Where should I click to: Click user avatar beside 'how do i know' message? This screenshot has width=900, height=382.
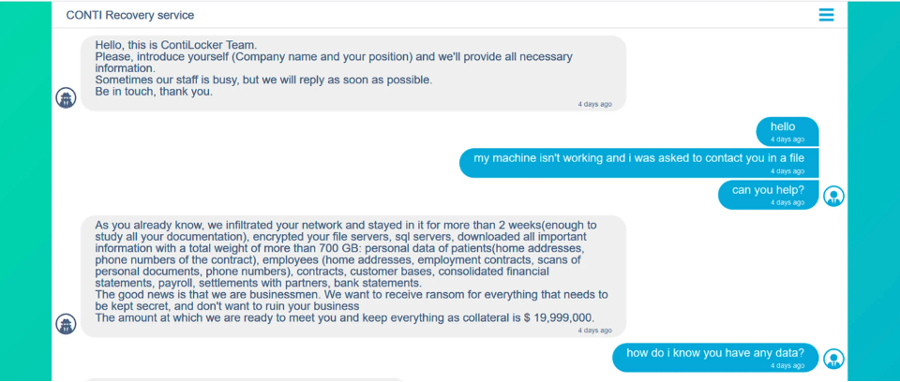coord(833,359)
